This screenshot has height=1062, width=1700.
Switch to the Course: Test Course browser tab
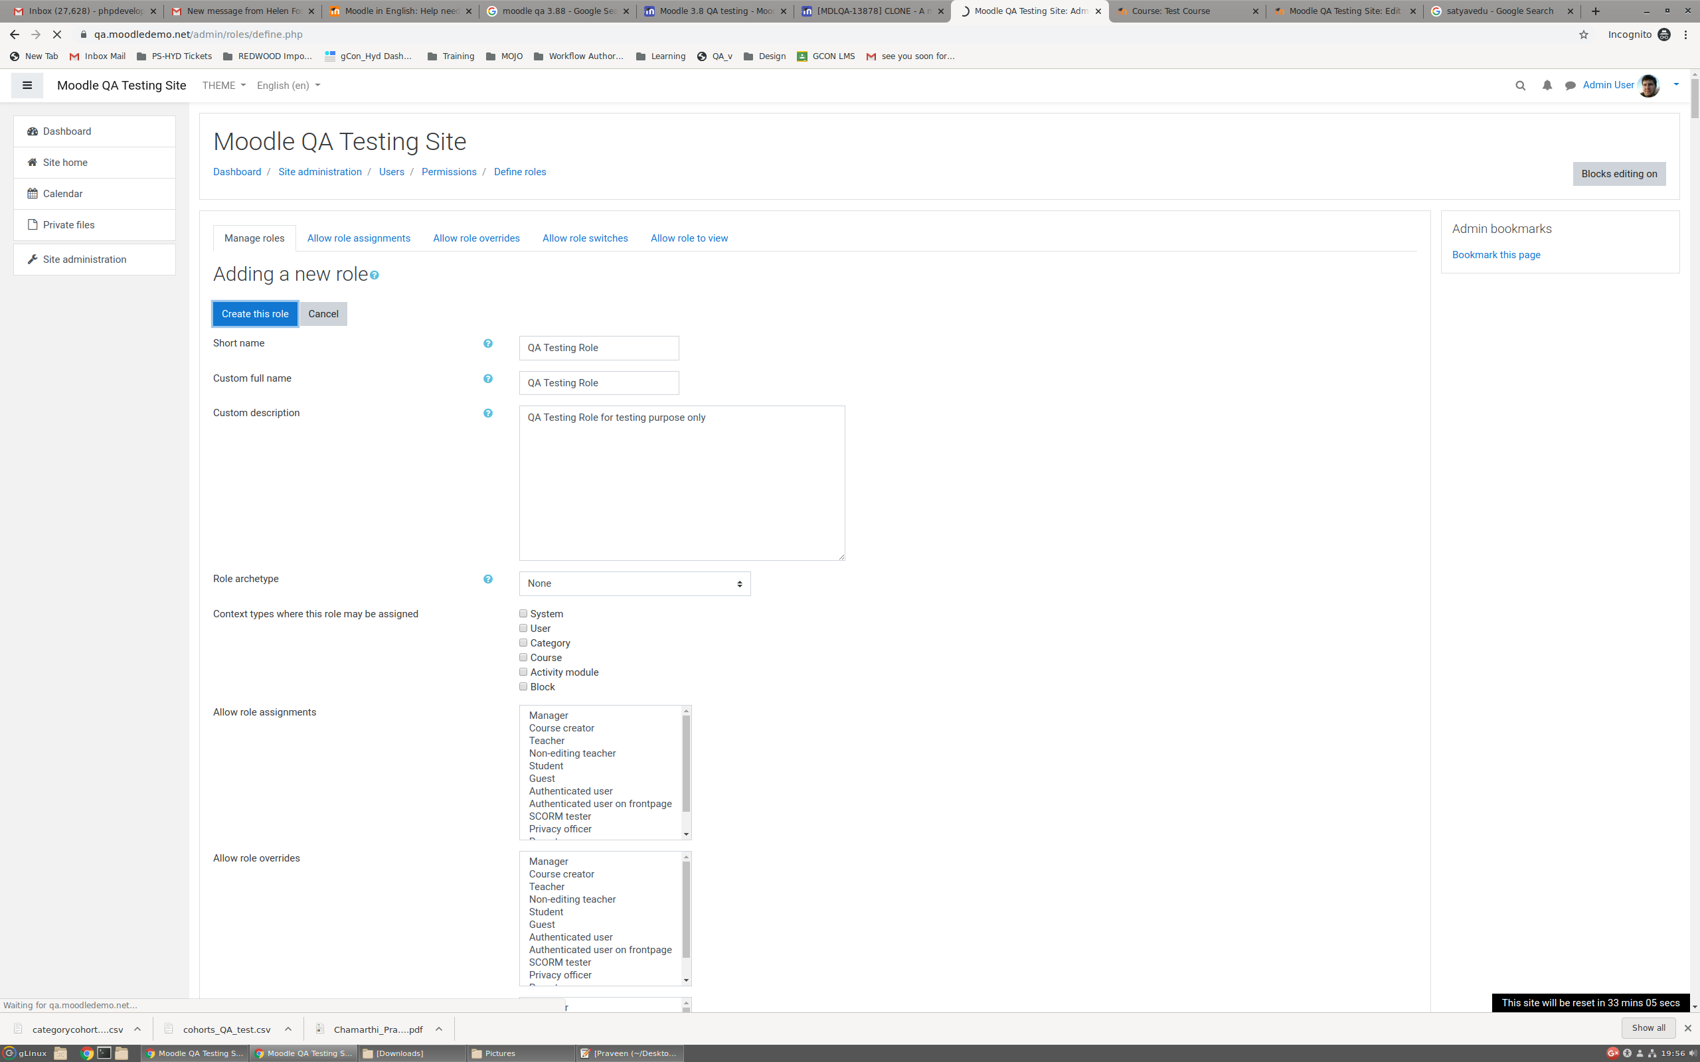[x=1187, y=11]
